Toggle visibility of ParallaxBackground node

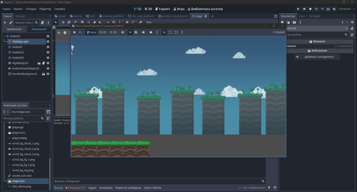[x=48, y=74]
